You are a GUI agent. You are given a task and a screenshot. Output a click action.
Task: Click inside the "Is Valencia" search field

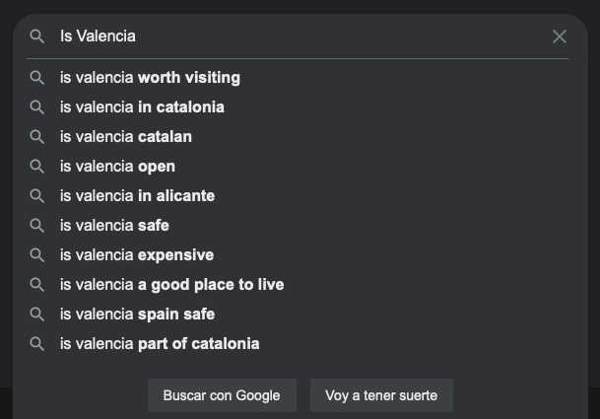(x=296, y=36)
